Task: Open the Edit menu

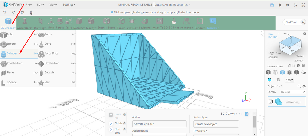Action: 40,5
